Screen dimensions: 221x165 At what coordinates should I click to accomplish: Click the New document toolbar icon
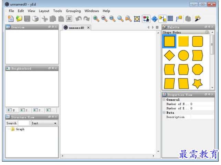(x=11, y=19)
